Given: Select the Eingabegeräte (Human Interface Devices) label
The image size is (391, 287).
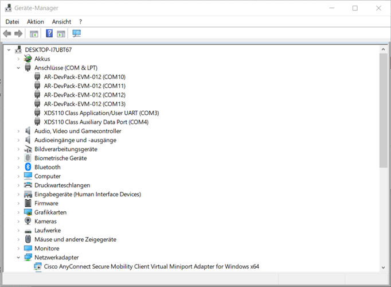Looking at the screenshot, I should pos(88,194).
